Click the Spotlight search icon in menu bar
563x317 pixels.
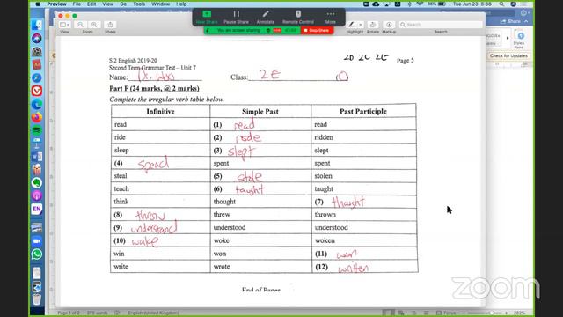point(501,4)
